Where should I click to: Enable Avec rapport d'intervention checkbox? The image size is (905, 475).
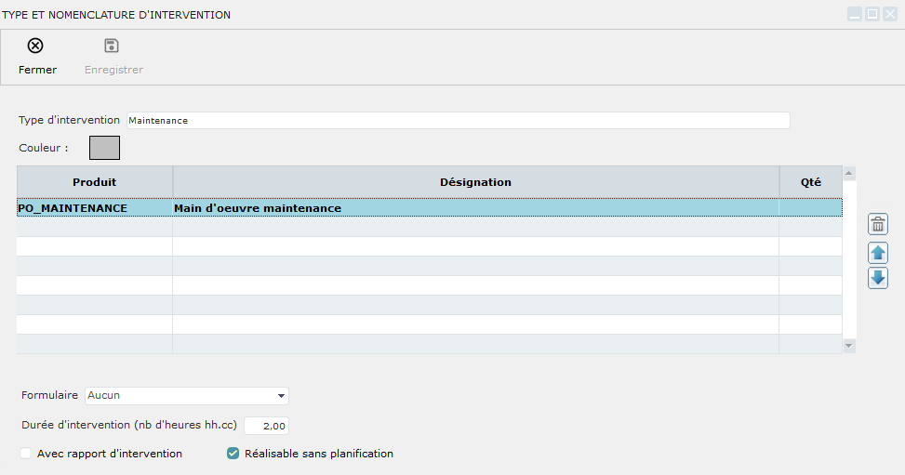[x=26, y=454]
